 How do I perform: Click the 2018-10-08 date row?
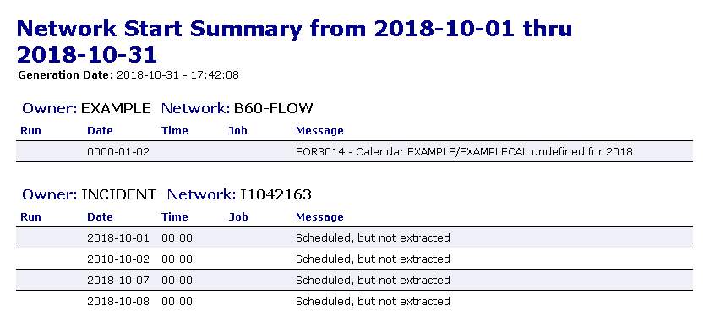click(354, 302)
